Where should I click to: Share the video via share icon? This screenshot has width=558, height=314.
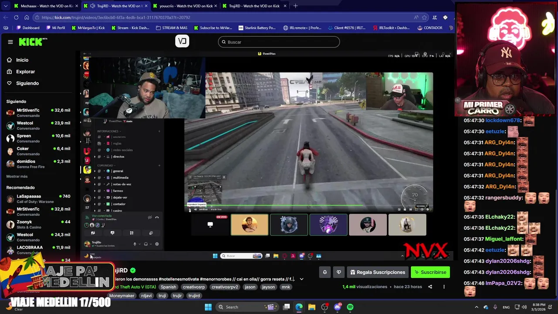(430, 287)
